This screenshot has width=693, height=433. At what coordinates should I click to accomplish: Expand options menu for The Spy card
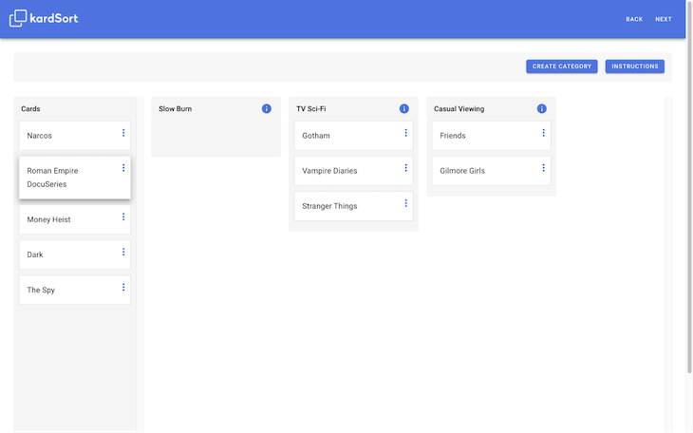123,287
